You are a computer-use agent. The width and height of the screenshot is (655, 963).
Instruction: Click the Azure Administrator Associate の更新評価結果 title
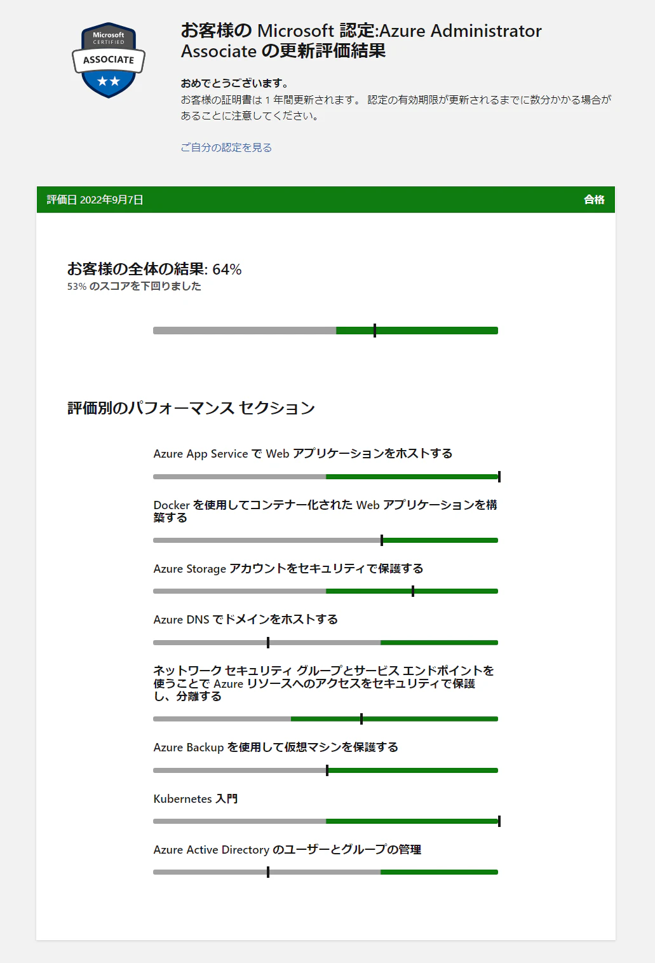(361, 41)
